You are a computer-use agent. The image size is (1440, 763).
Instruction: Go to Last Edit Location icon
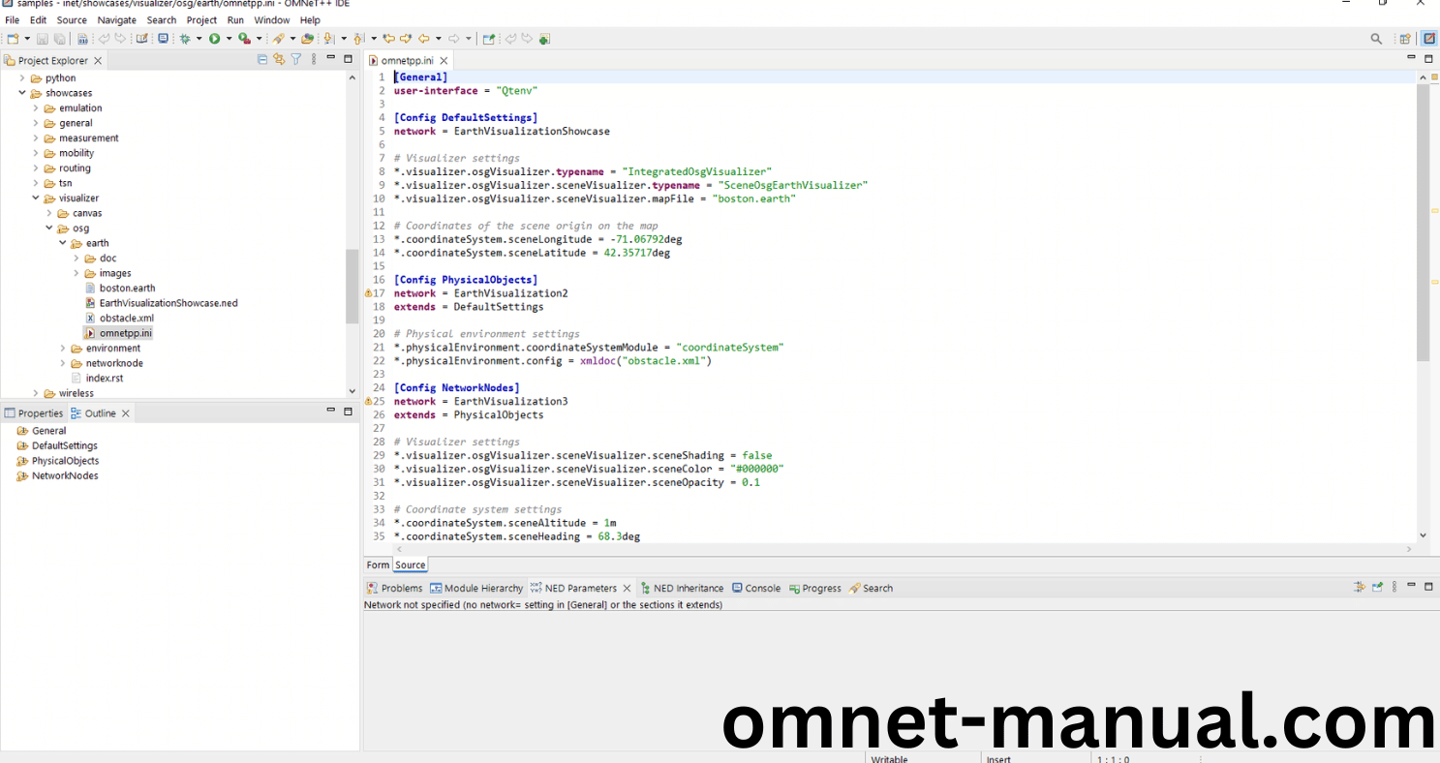pos(389,39)
